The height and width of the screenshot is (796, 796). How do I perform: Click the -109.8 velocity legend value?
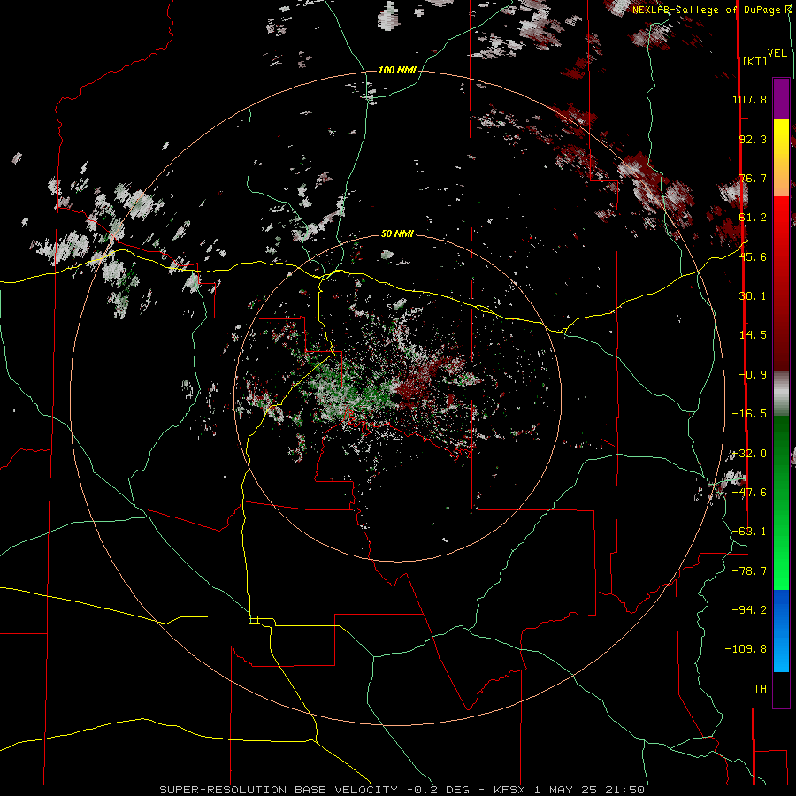(x=746, y=649)
